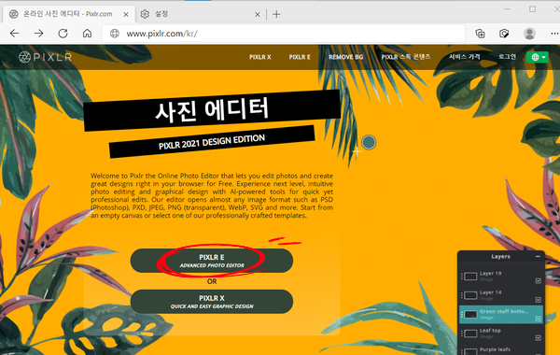This screenshot has height=355, width=560.
Task: Reload the page with refresh icon
Action: click(x=63, y=34)
